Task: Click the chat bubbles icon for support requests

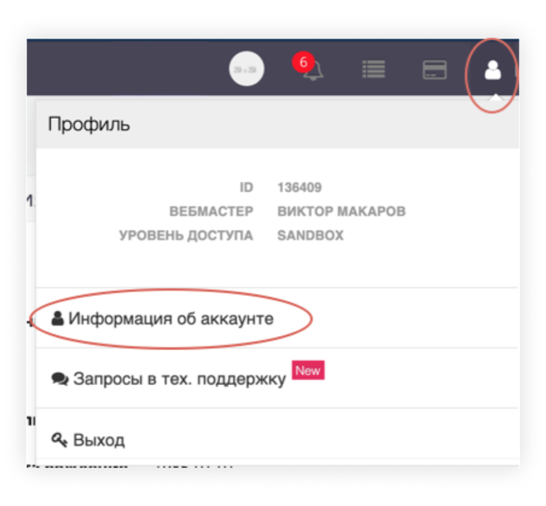Action: coord(60,379)
